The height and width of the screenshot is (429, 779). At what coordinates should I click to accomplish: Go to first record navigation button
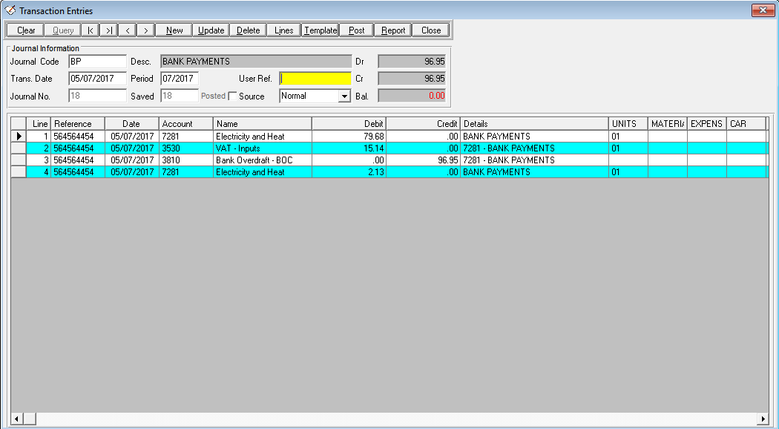(x=91, y=30)
